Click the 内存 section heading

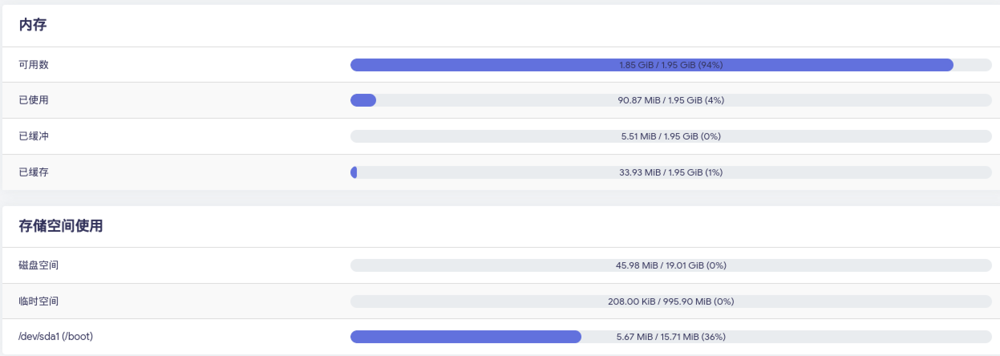[33, 25]
